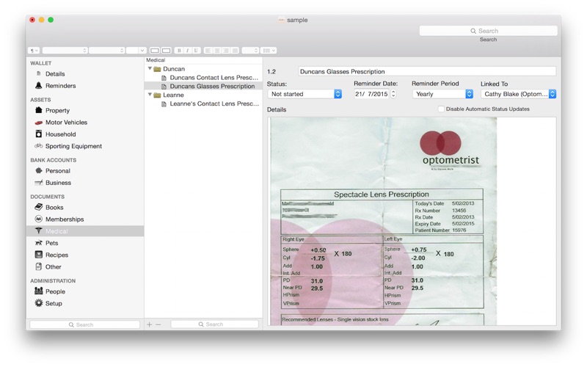Toggle underline text formatting
The width and height of the screenshot is (587, 367).
195,50
